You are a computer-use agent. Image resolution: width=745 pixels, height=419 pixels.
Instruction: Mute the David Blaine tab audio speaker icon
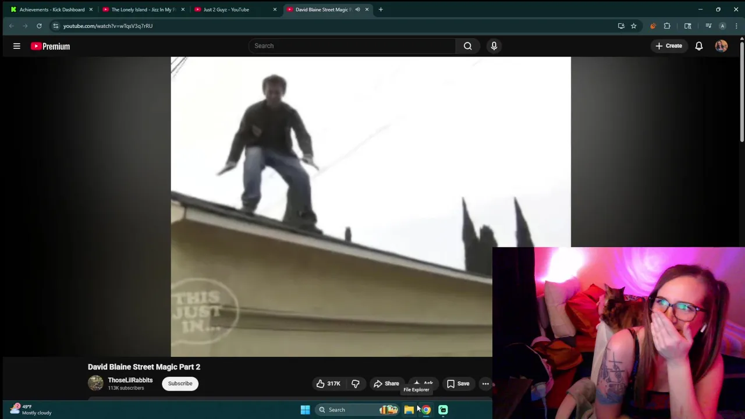click(x=357, y=9)
